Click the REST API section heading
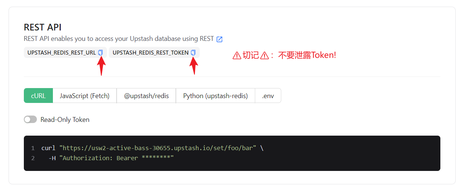This screenshot has width=459, height=191. (42, 27)
